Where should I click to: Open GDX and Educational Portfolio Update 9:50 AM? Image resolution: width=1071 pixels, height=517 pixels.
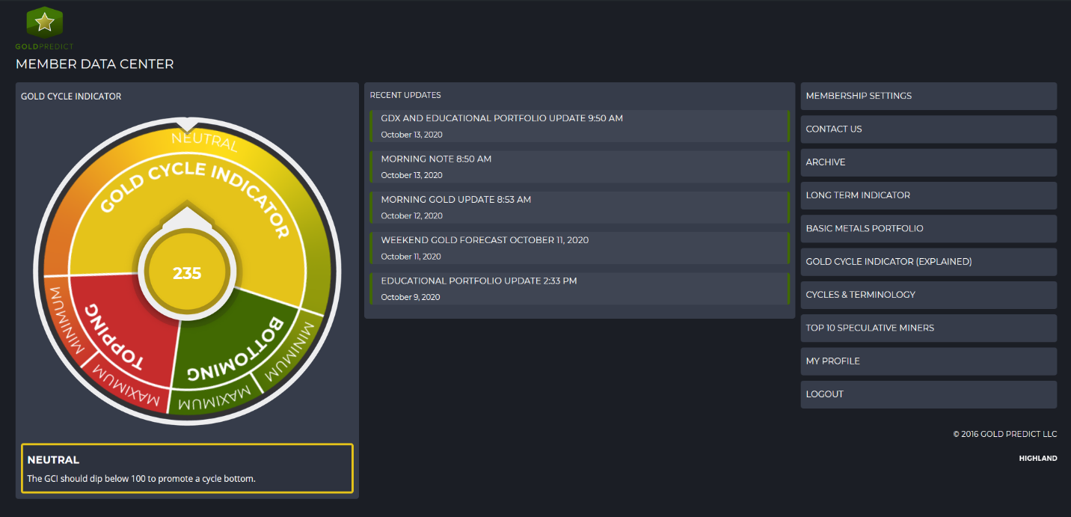click(x=580, y=126)
